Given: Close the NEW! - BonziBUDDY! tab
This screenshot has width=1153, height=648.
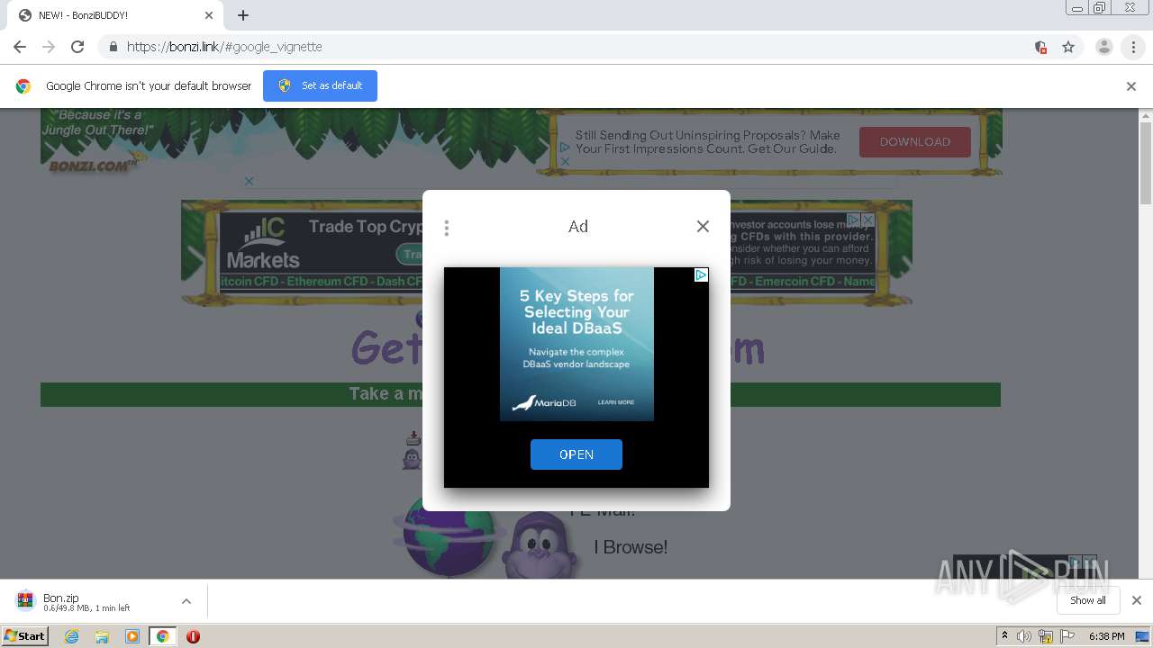Looking at the screenshot, I should click(x=209, y=15).
